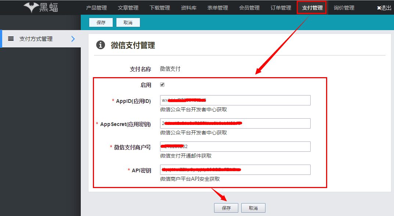Viewport: 394px width, 216px height.
Task: Open the 询价管理 menu
Action: click(x=344, y=7)
